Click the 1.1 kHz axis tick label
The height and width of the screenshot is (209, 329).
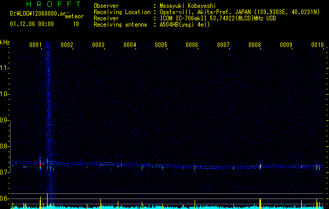[x=4, y=68]
